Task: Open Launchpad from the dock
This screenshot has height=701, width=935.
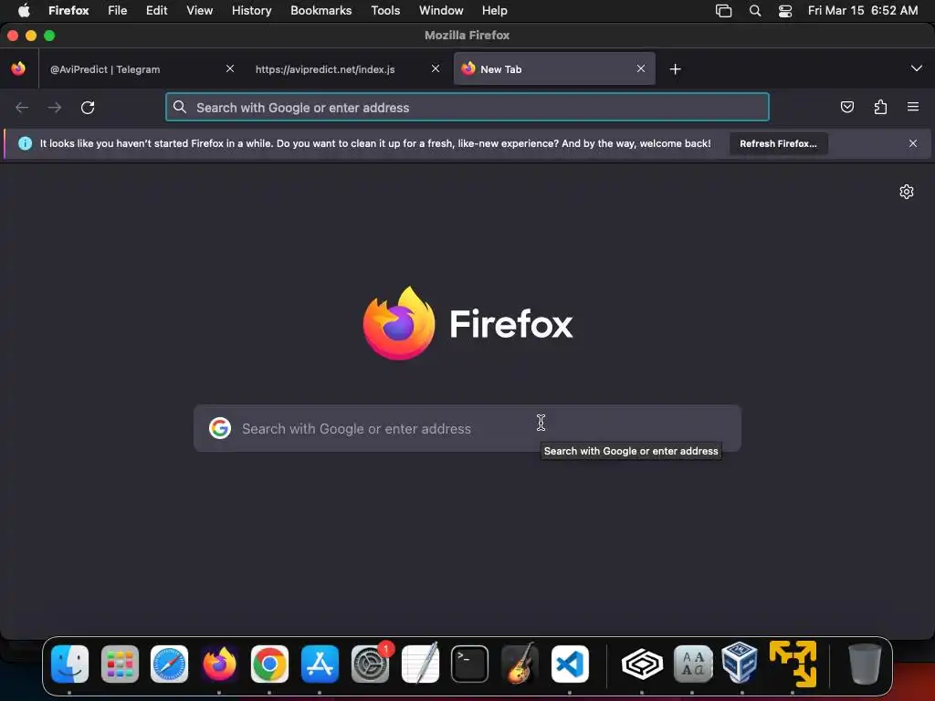Action: click(x=120, y=664)
